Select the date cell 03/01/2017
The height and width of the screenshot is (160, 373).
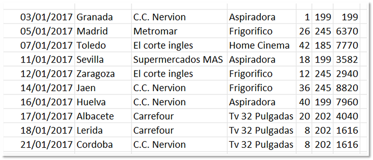tap(39, 17)
